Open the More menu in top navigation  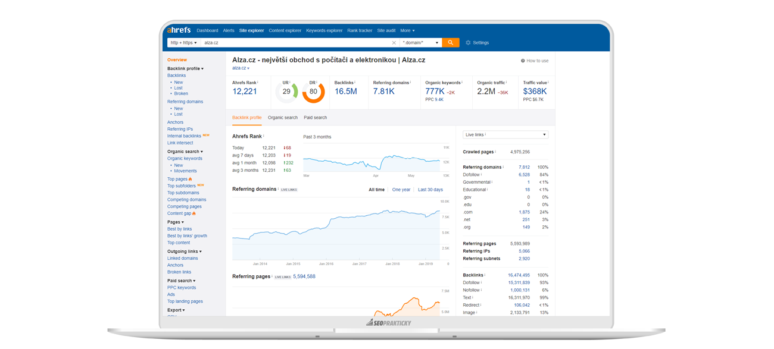(x=407, y=30)
